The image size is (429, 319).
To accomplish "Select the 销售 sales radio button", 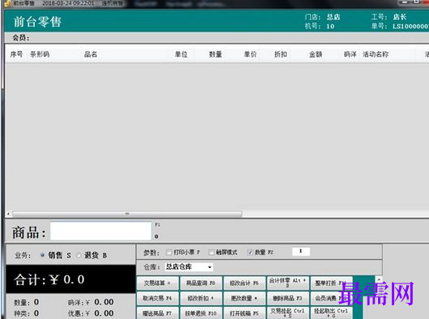I will click(42, 255).
